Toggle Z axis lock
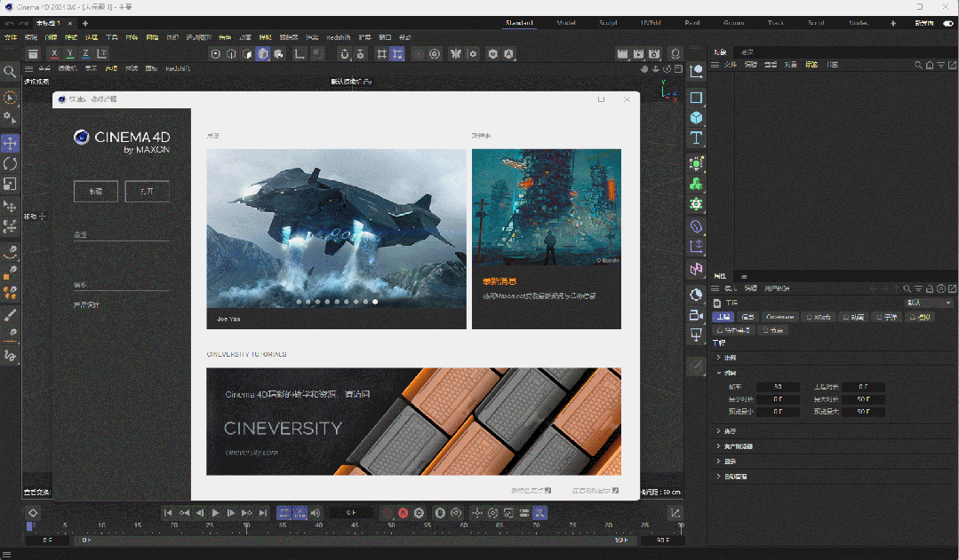The height and width of the screenshot is (560, 959). click(85, 54)
